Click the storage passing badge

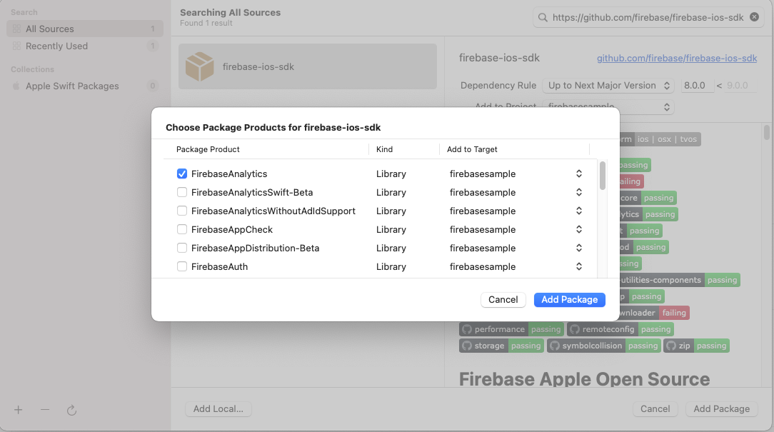tap(501, 346)
